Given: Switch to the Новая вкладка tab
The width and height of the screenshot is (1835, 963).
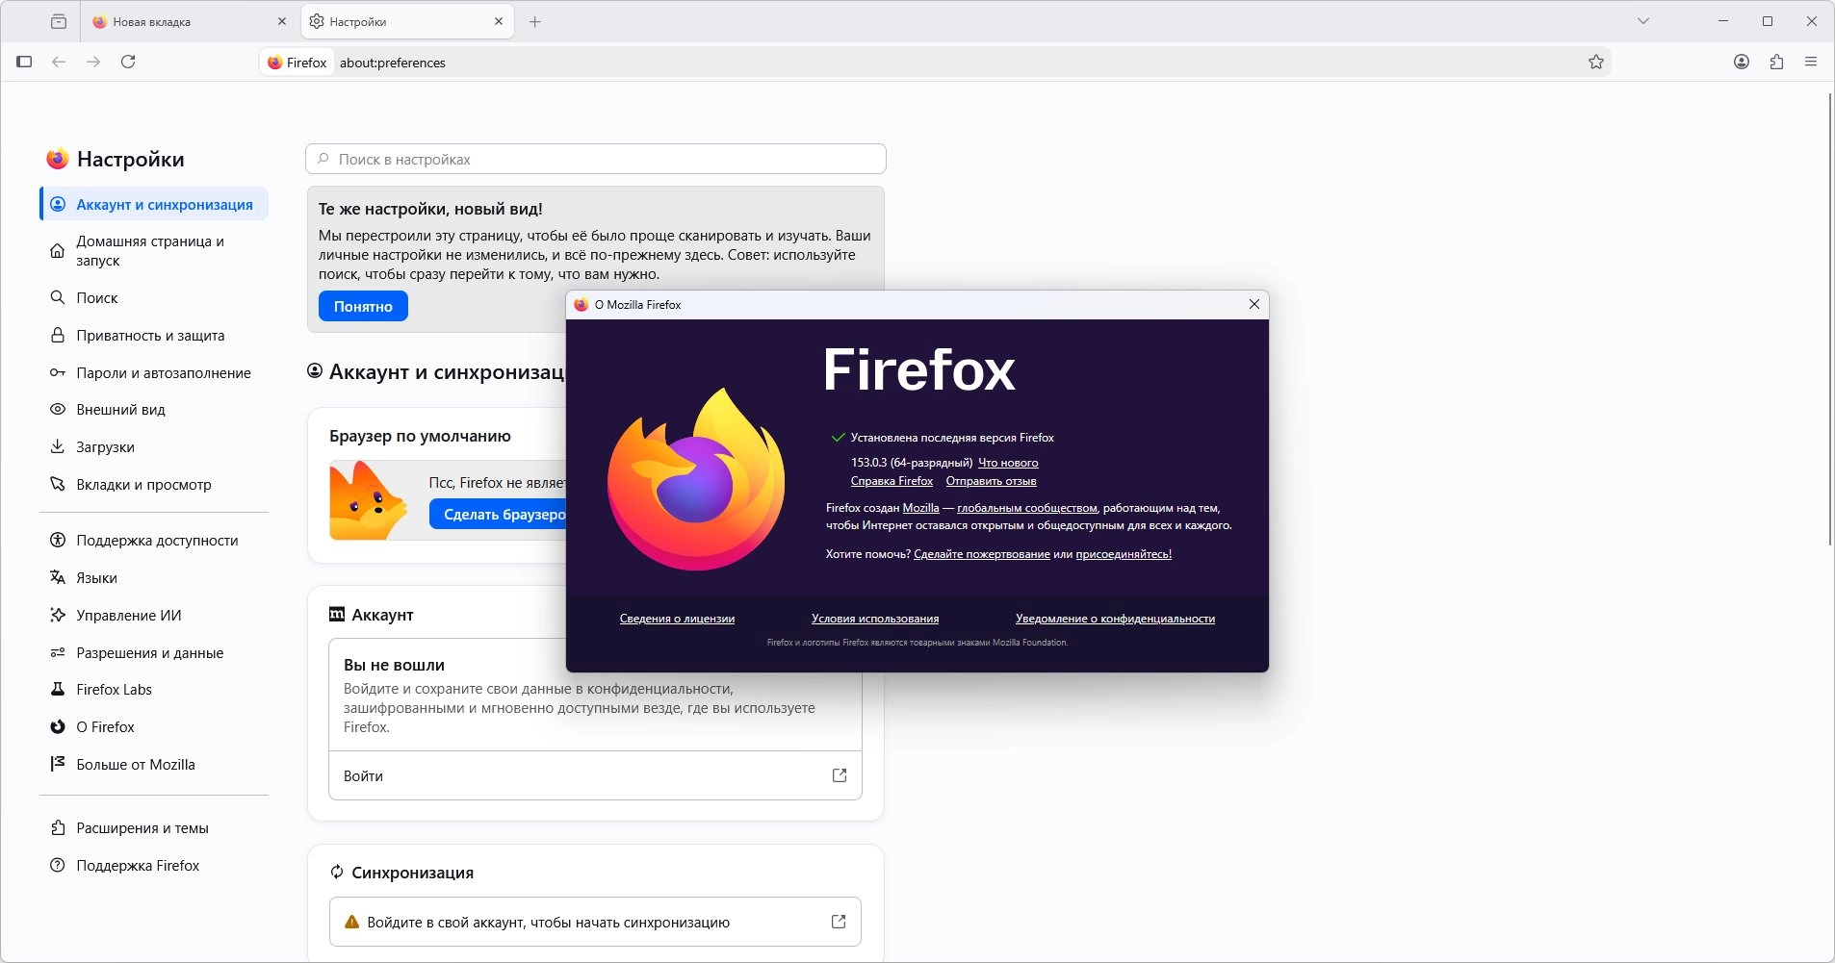Looking at the screenshot, I should click(x=189, y=21).
